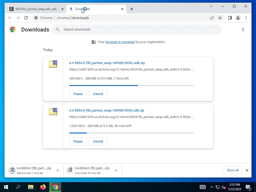The height and width of the screenshot is (192, 256).
Task: Click the 288/515 MB download shelf item
Action: [31, 170]
